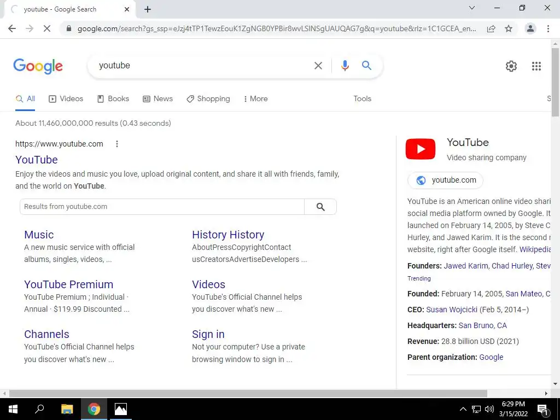This screenshot has width=560, height=420.
Task: Open the Sign in sitelink
Action: [208, 334]
